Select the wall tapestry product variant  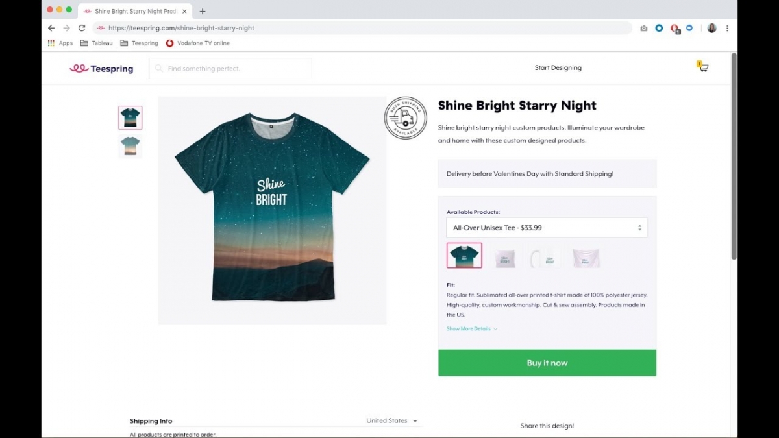point(585,256)
